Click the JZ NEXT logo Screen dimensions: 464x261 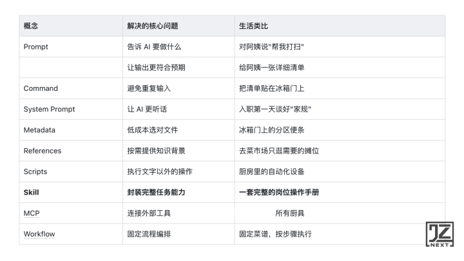tap(440, 235)
